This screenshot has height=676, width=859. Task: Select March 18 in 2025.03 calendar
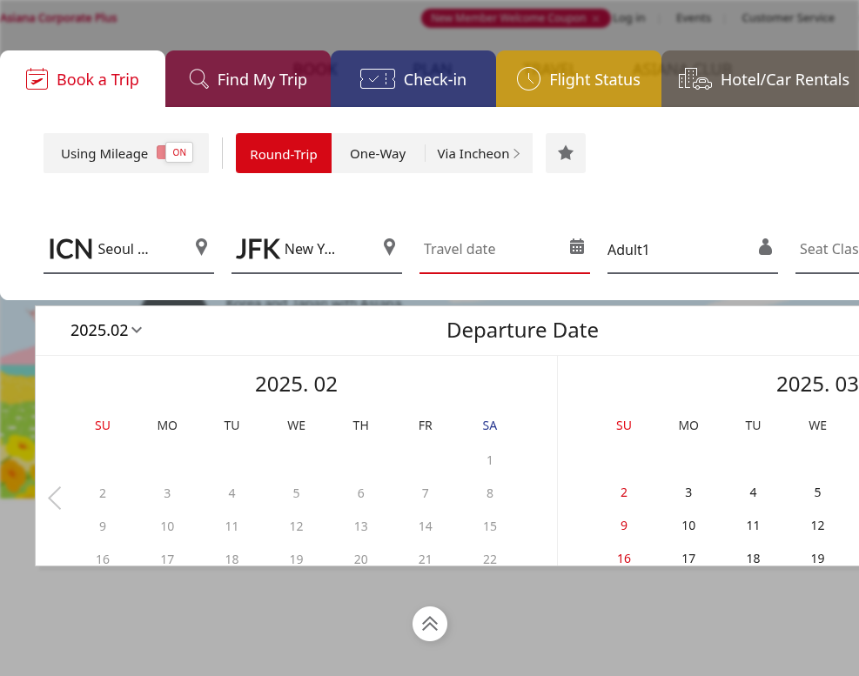tap(754, 559)
